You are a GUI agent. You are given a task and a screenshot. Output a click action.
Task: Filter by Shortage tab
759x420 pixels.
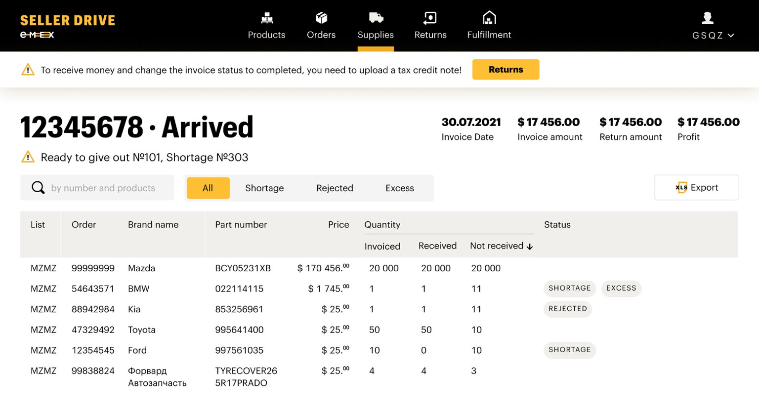(x=264, y=188)
